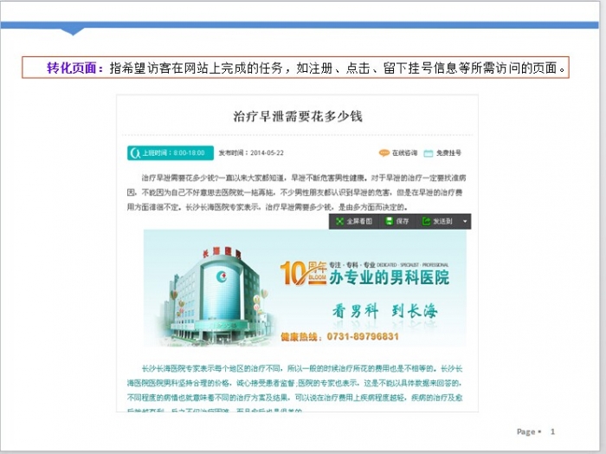The image size is (606, 454).
Task: Expand the dropdown arrow beside 发送到
Action: [x=465, y=222]
